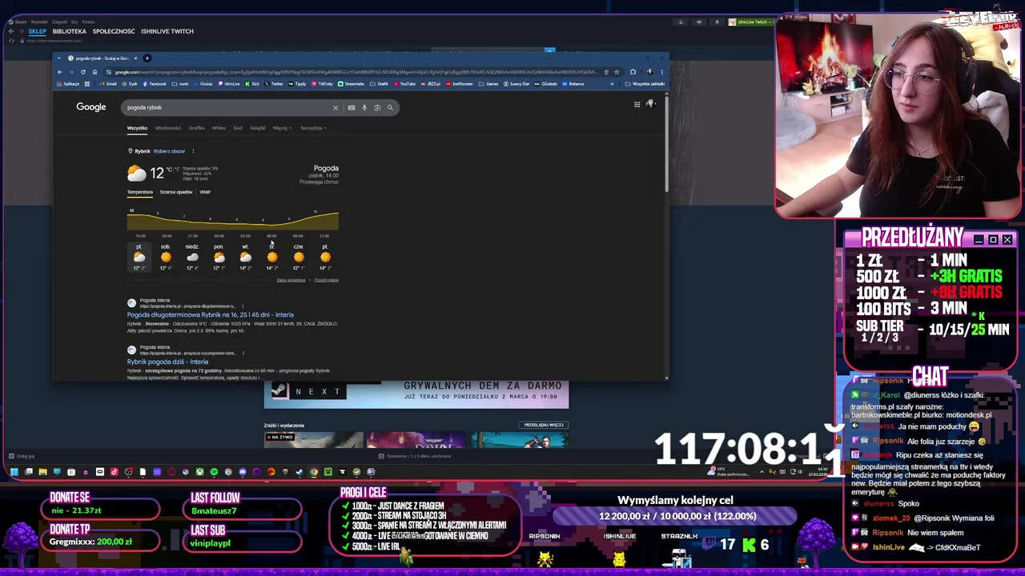Viewport: 1025px width, 576px height.
Task: Select the sob. forecast day
Action: tap(166, 257)
